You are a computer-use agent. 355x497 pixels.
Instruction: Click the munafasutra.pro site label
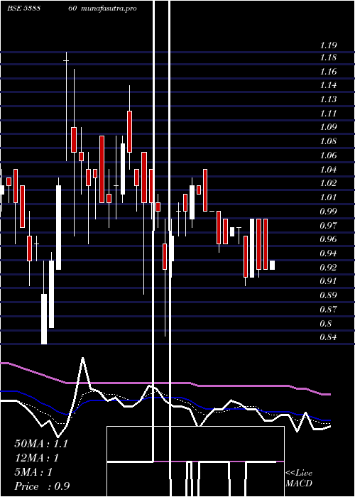point(109,9)
